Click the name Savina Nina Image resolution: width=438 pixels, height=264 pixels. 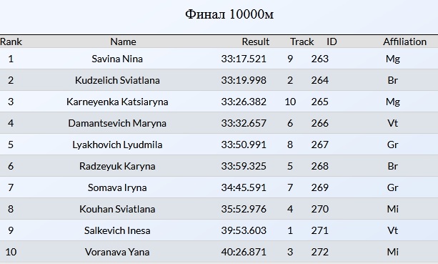click(x=117, y=59)
